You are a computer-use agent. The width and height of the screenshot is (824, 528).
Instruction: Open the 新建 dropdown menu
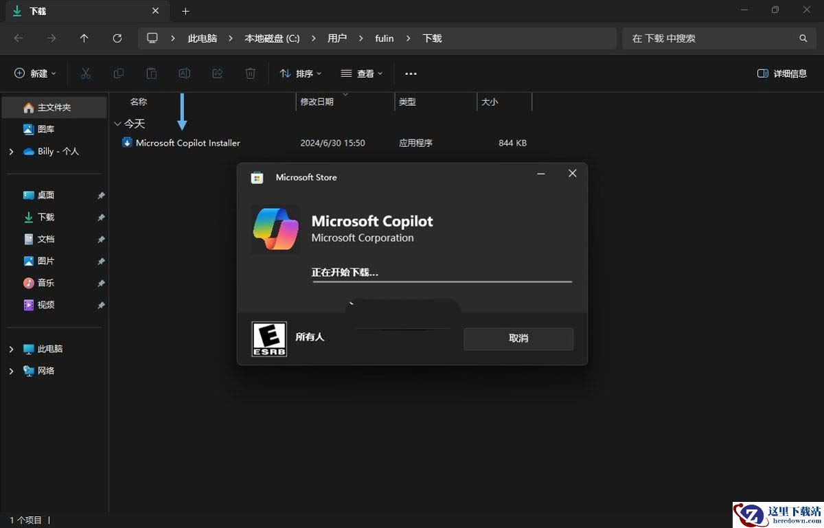35,73
